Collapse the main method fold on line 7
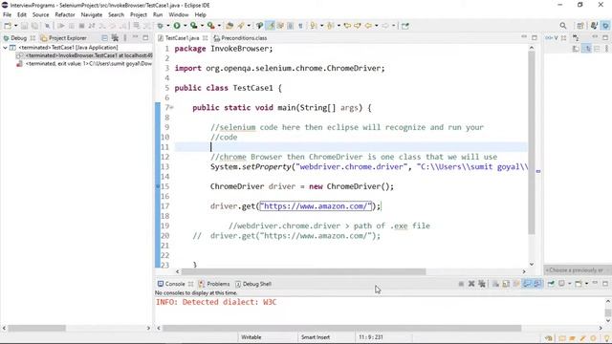 tap(171, 108)
